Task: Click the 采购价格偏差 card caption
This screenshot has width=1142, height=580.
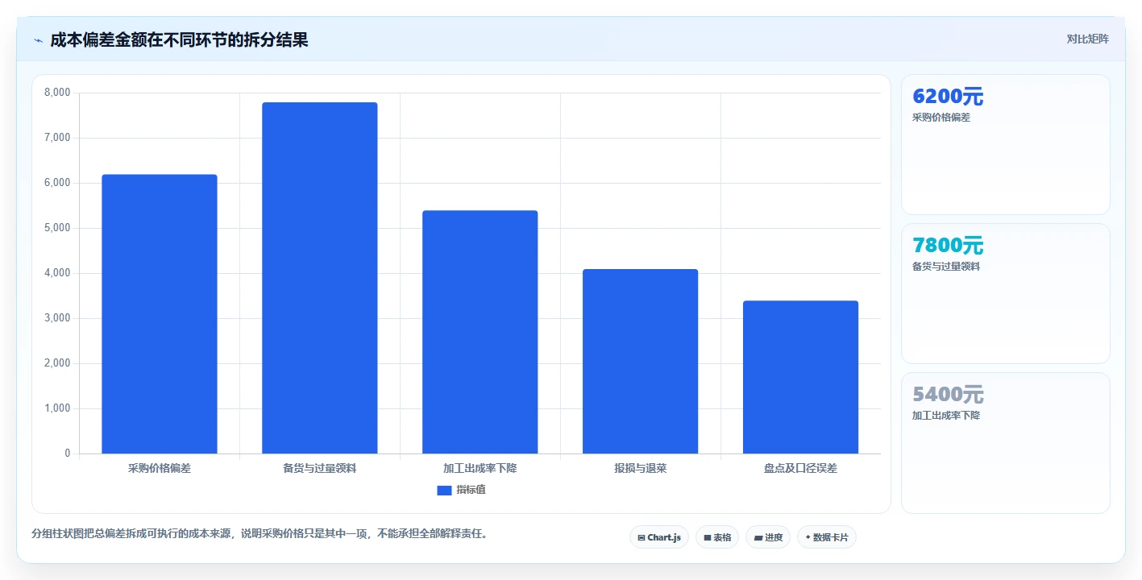Action: [x=941, y=118]
